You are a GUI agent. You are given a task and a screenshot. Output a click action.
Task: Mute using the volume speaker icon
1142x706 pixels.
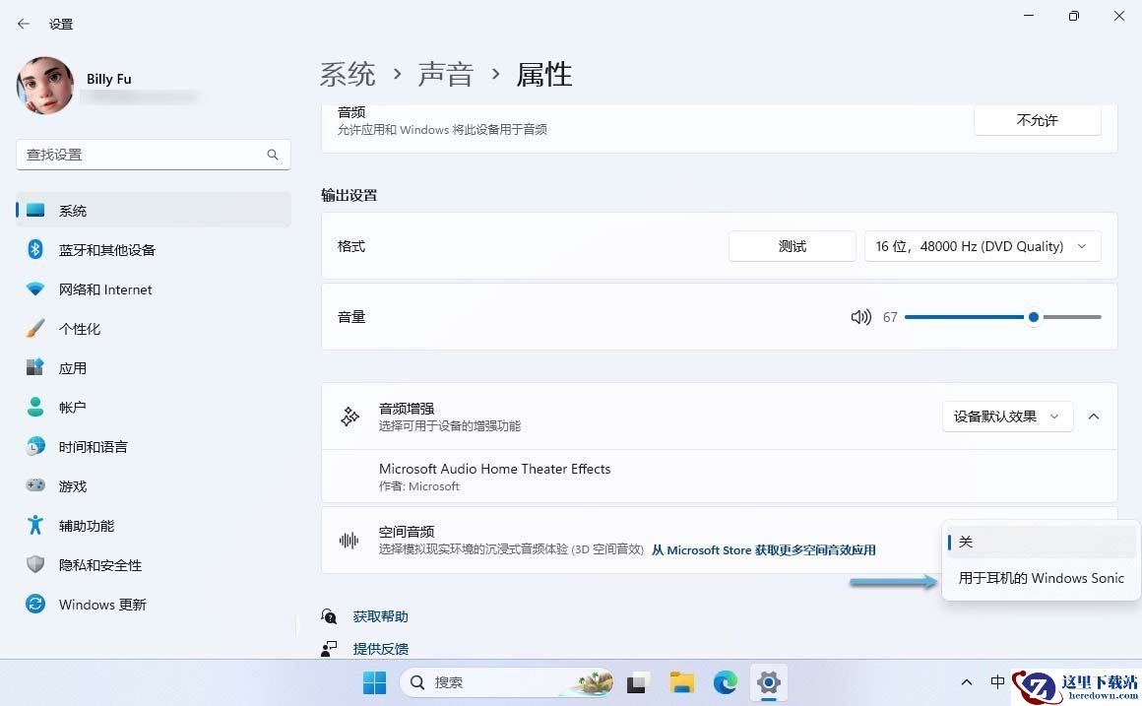pyautogui.click(x=860, y=317)
